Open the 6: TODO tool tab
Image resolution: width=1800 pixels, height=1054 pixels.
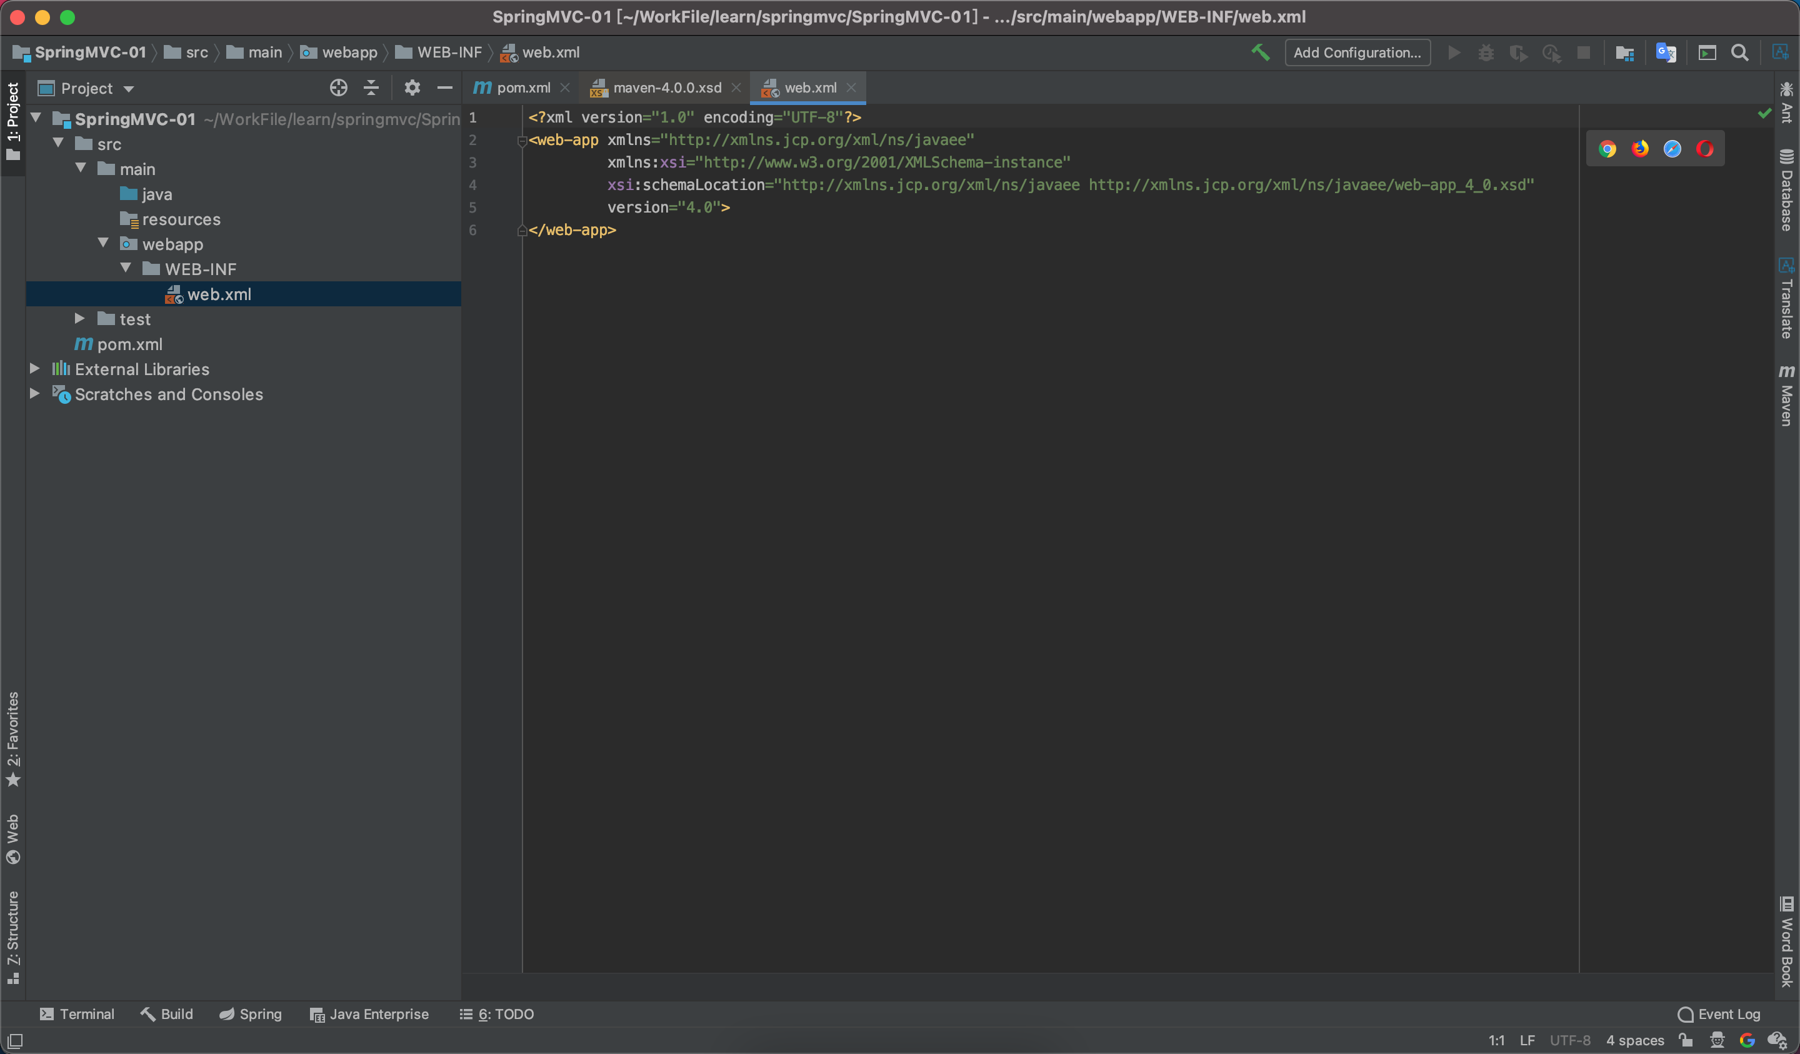497,1014
